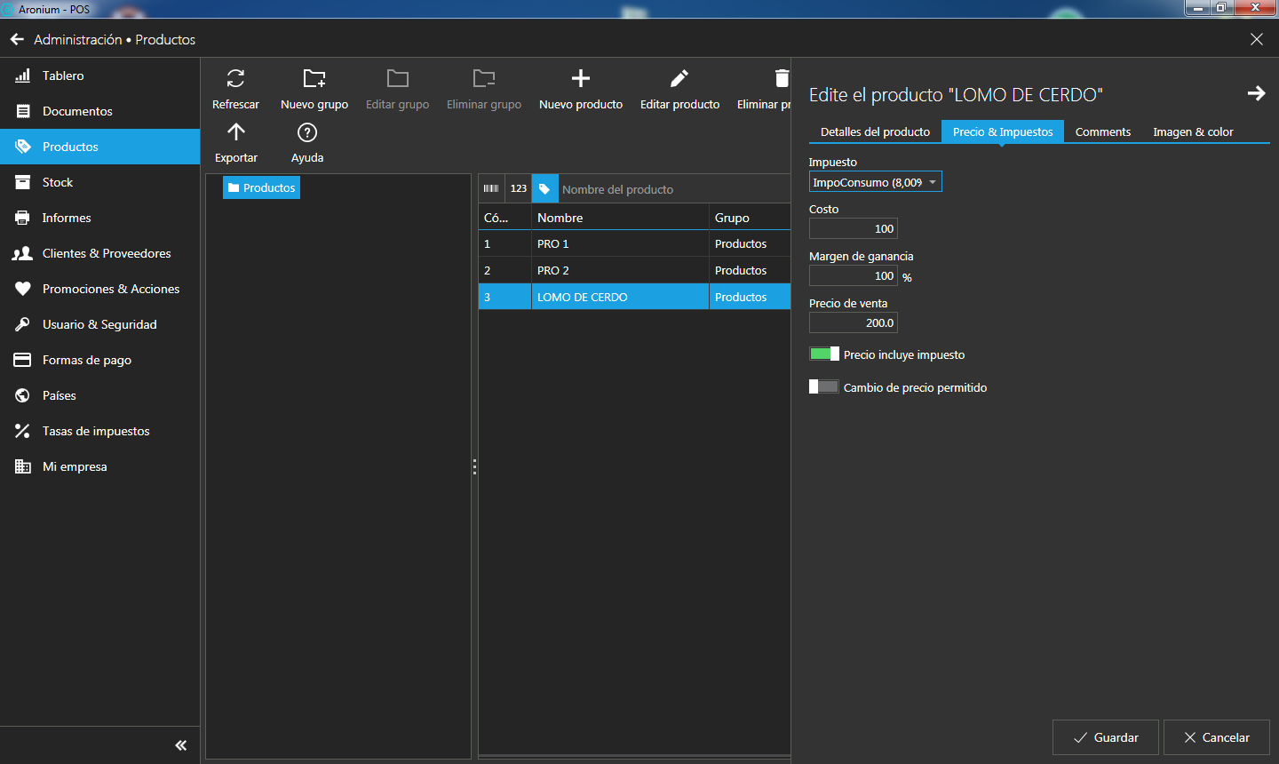1279x764 pixels.
Task: Switch to Detalles del producto tab
Action: pos(875,131)
